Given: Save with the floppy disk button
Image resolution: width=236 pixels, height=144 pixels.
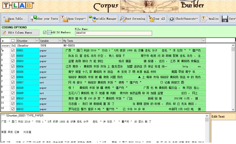Looking at the screenshot, I should click(228, 19).
